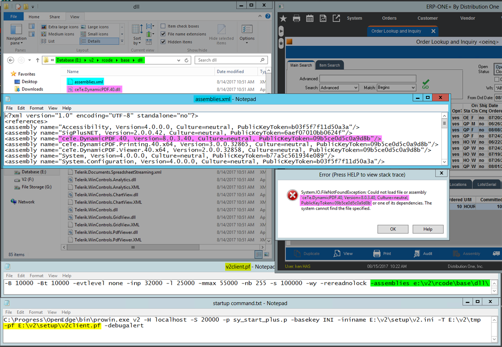Open the File tab in Explorer

pos(13,17)
